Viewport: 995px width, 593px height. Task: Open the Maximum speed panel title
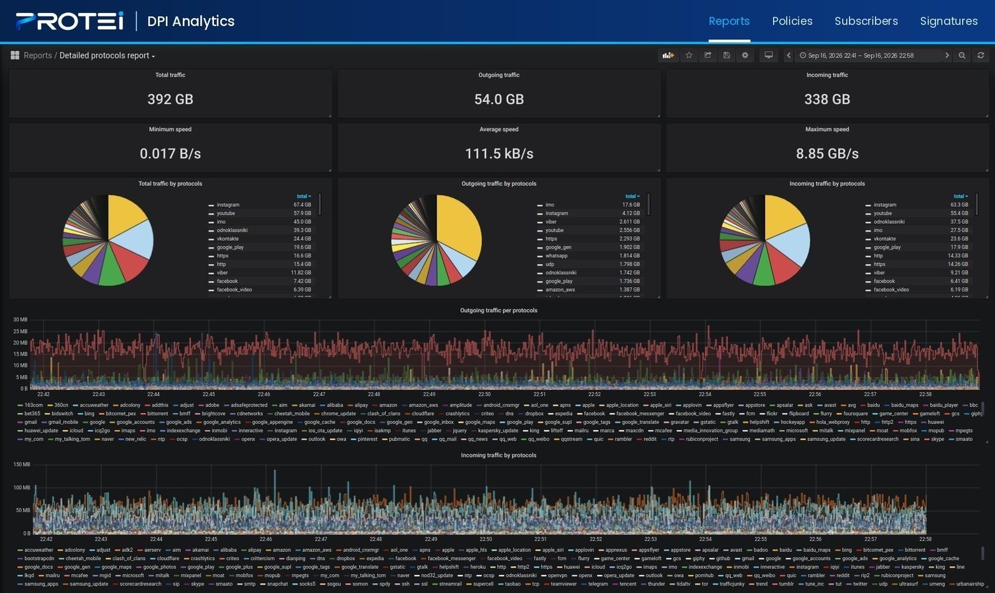coord(827,129)
